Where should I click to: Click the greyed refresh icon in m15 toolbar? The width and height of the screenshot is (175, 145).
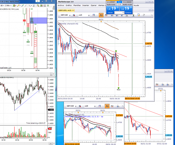(144, 15)
